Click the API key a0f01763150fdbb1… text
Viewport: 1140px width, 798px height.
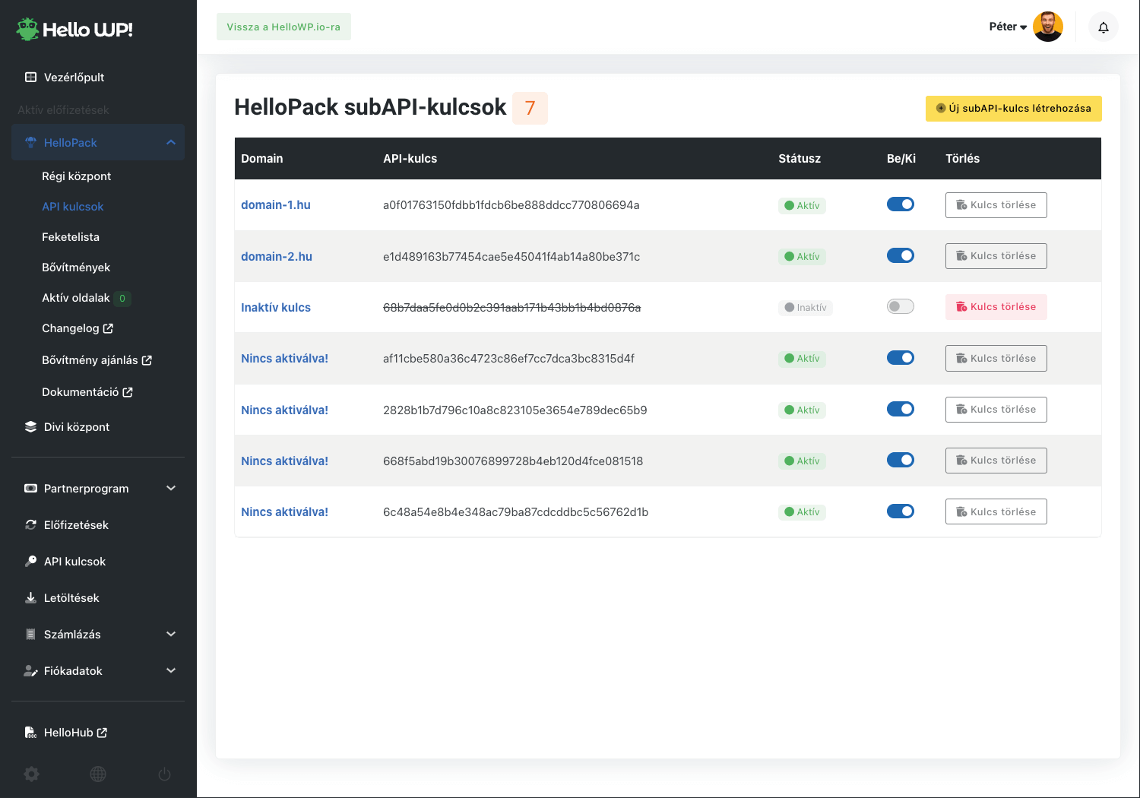pyautogui.click(x=511, y=205)
